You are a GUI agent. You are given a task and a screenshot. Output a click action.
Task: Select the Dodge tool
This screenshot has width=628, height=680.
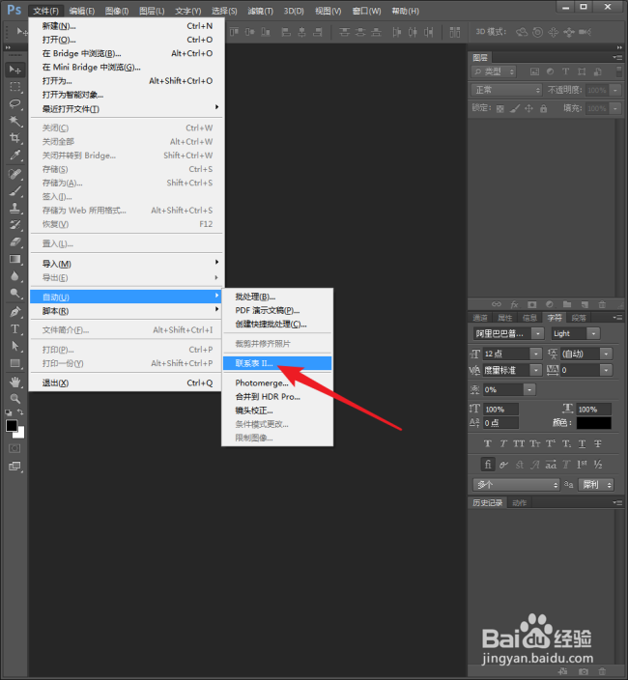pos(15,294)
